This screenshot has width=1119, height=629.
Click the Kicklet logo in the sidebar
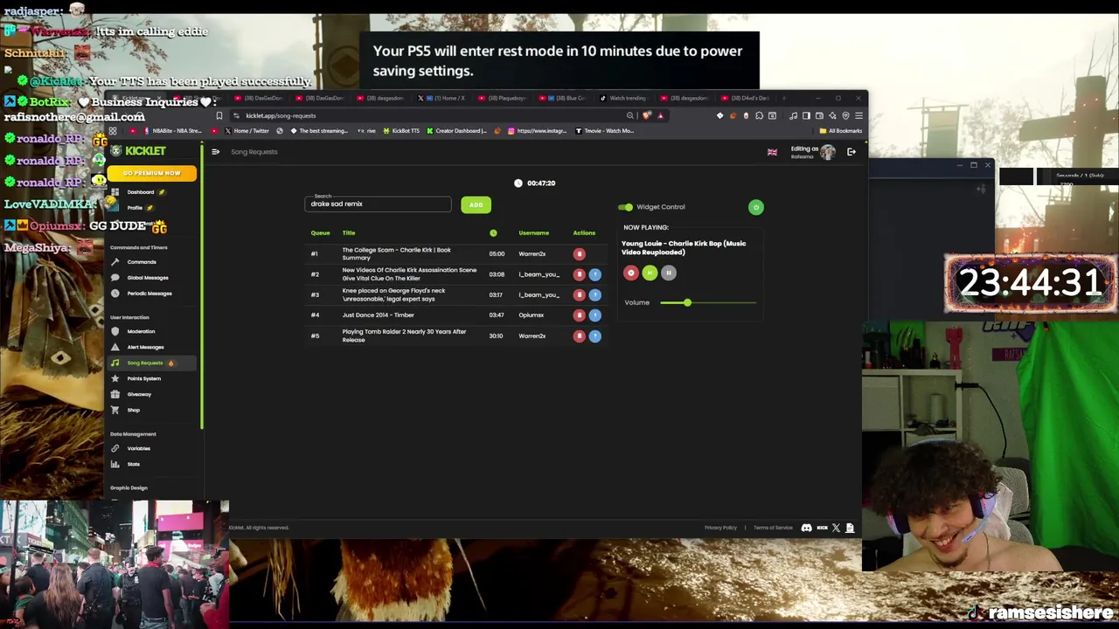pyautogui.click(x=138, y=151)
